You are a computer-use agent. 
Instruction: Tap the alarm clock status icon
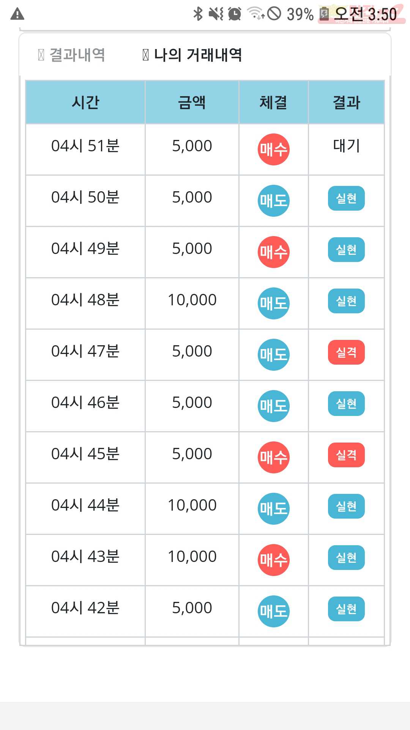[235, 14]
